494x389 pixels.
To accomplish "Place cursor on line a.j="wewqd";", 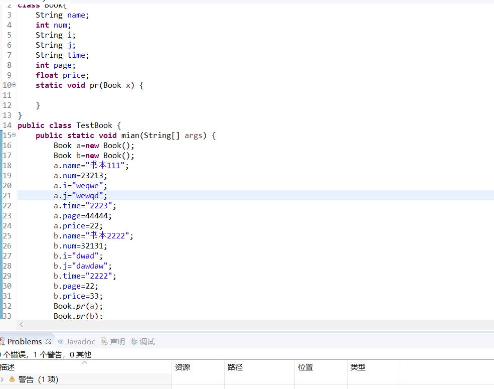I will (x=80, y=196).
